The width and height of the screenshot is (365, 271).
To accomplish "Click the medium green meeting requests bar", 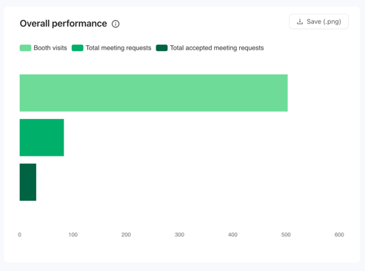I will pyautogui.click(x=41, y=137).
